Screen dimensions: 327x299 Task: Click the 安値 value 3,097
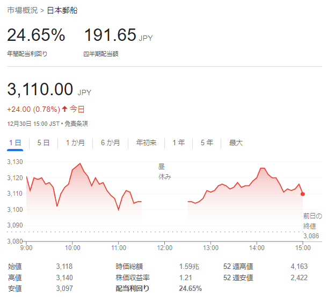[x=64, y=288]
